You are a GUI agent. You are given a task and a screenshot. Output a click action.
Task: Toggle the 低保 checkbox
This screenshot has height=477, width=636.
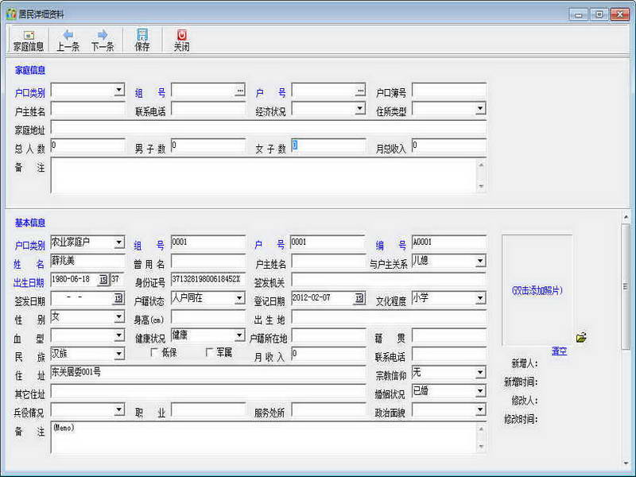[x=153, y=352]
